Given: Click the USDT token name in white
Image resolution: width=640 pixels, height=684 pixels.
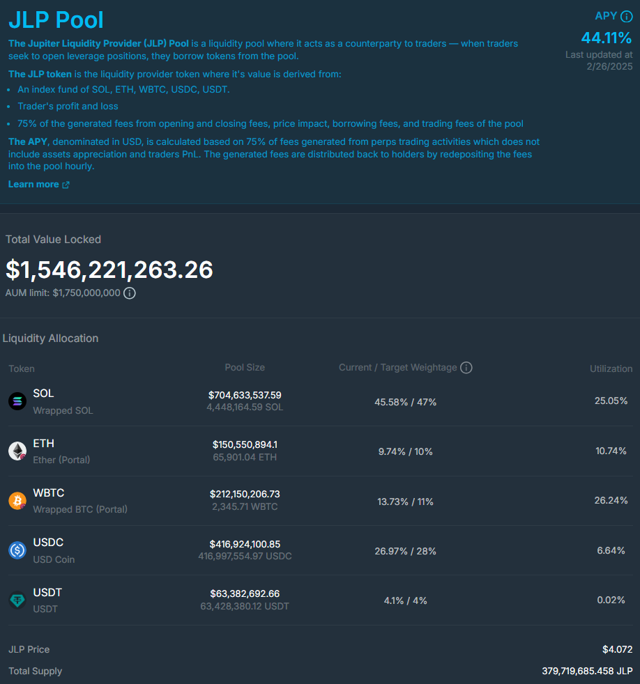Looking at the screenshot, I should [x=47, y=593].
